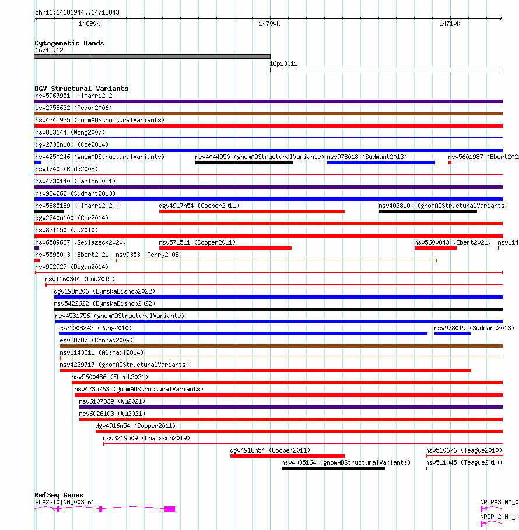Image resolution: width=519 pixels, height=530 pixels.
Task: Click nsv4239717 (gnomADStructuralVariants) label
Action: 125,365
